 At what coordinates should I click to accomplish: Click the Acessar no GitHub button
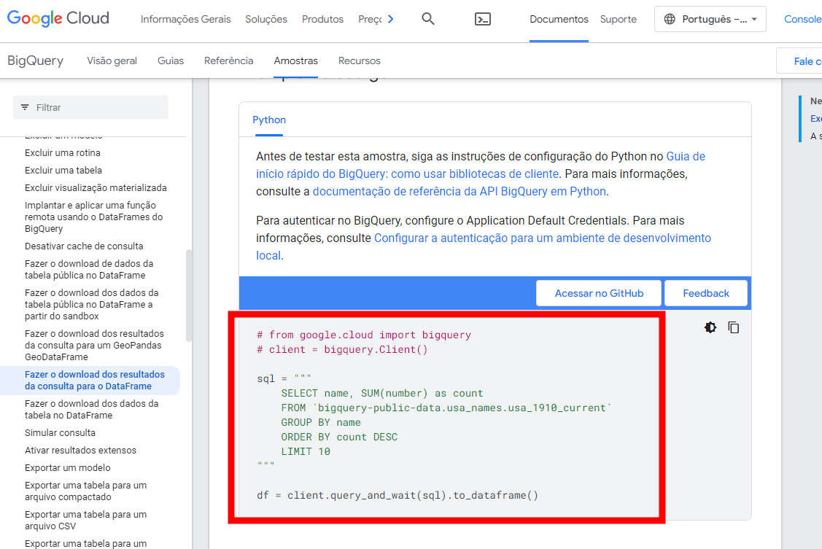pyautogui.click(x=599, y=293)
